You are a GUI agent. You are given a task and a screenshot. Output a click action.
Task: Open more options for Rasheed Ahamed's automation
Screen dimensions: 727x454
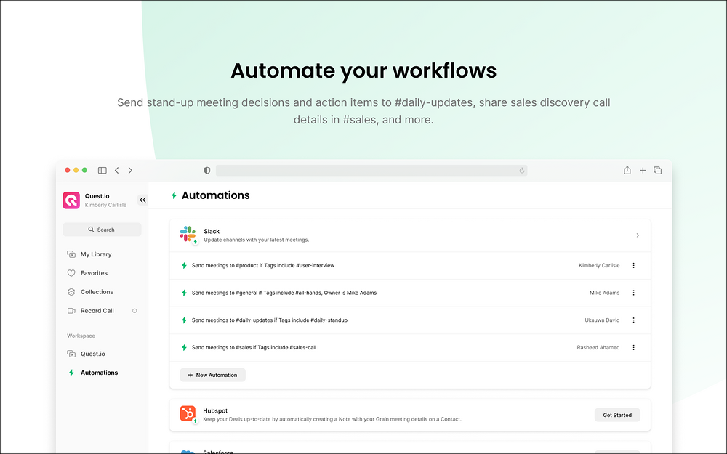[x=633, y=347]
